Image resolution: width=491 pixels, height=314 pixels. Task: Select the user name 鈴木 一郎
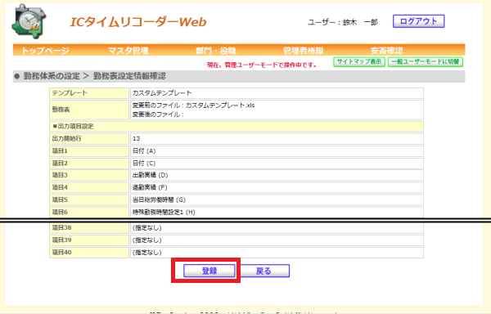(360, 22)
